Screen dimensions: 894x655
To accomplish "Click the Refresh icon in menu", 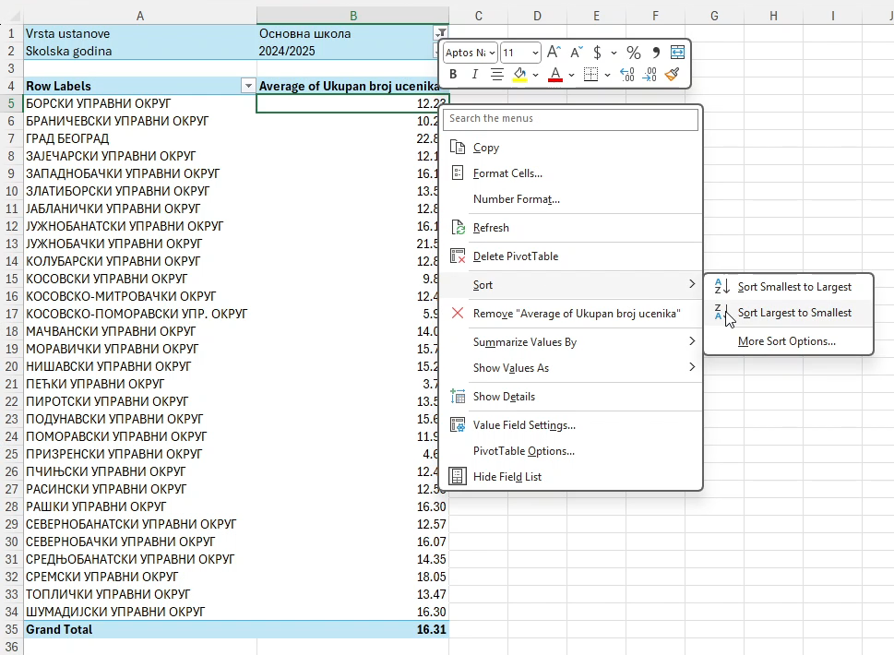I will point(458,228).
